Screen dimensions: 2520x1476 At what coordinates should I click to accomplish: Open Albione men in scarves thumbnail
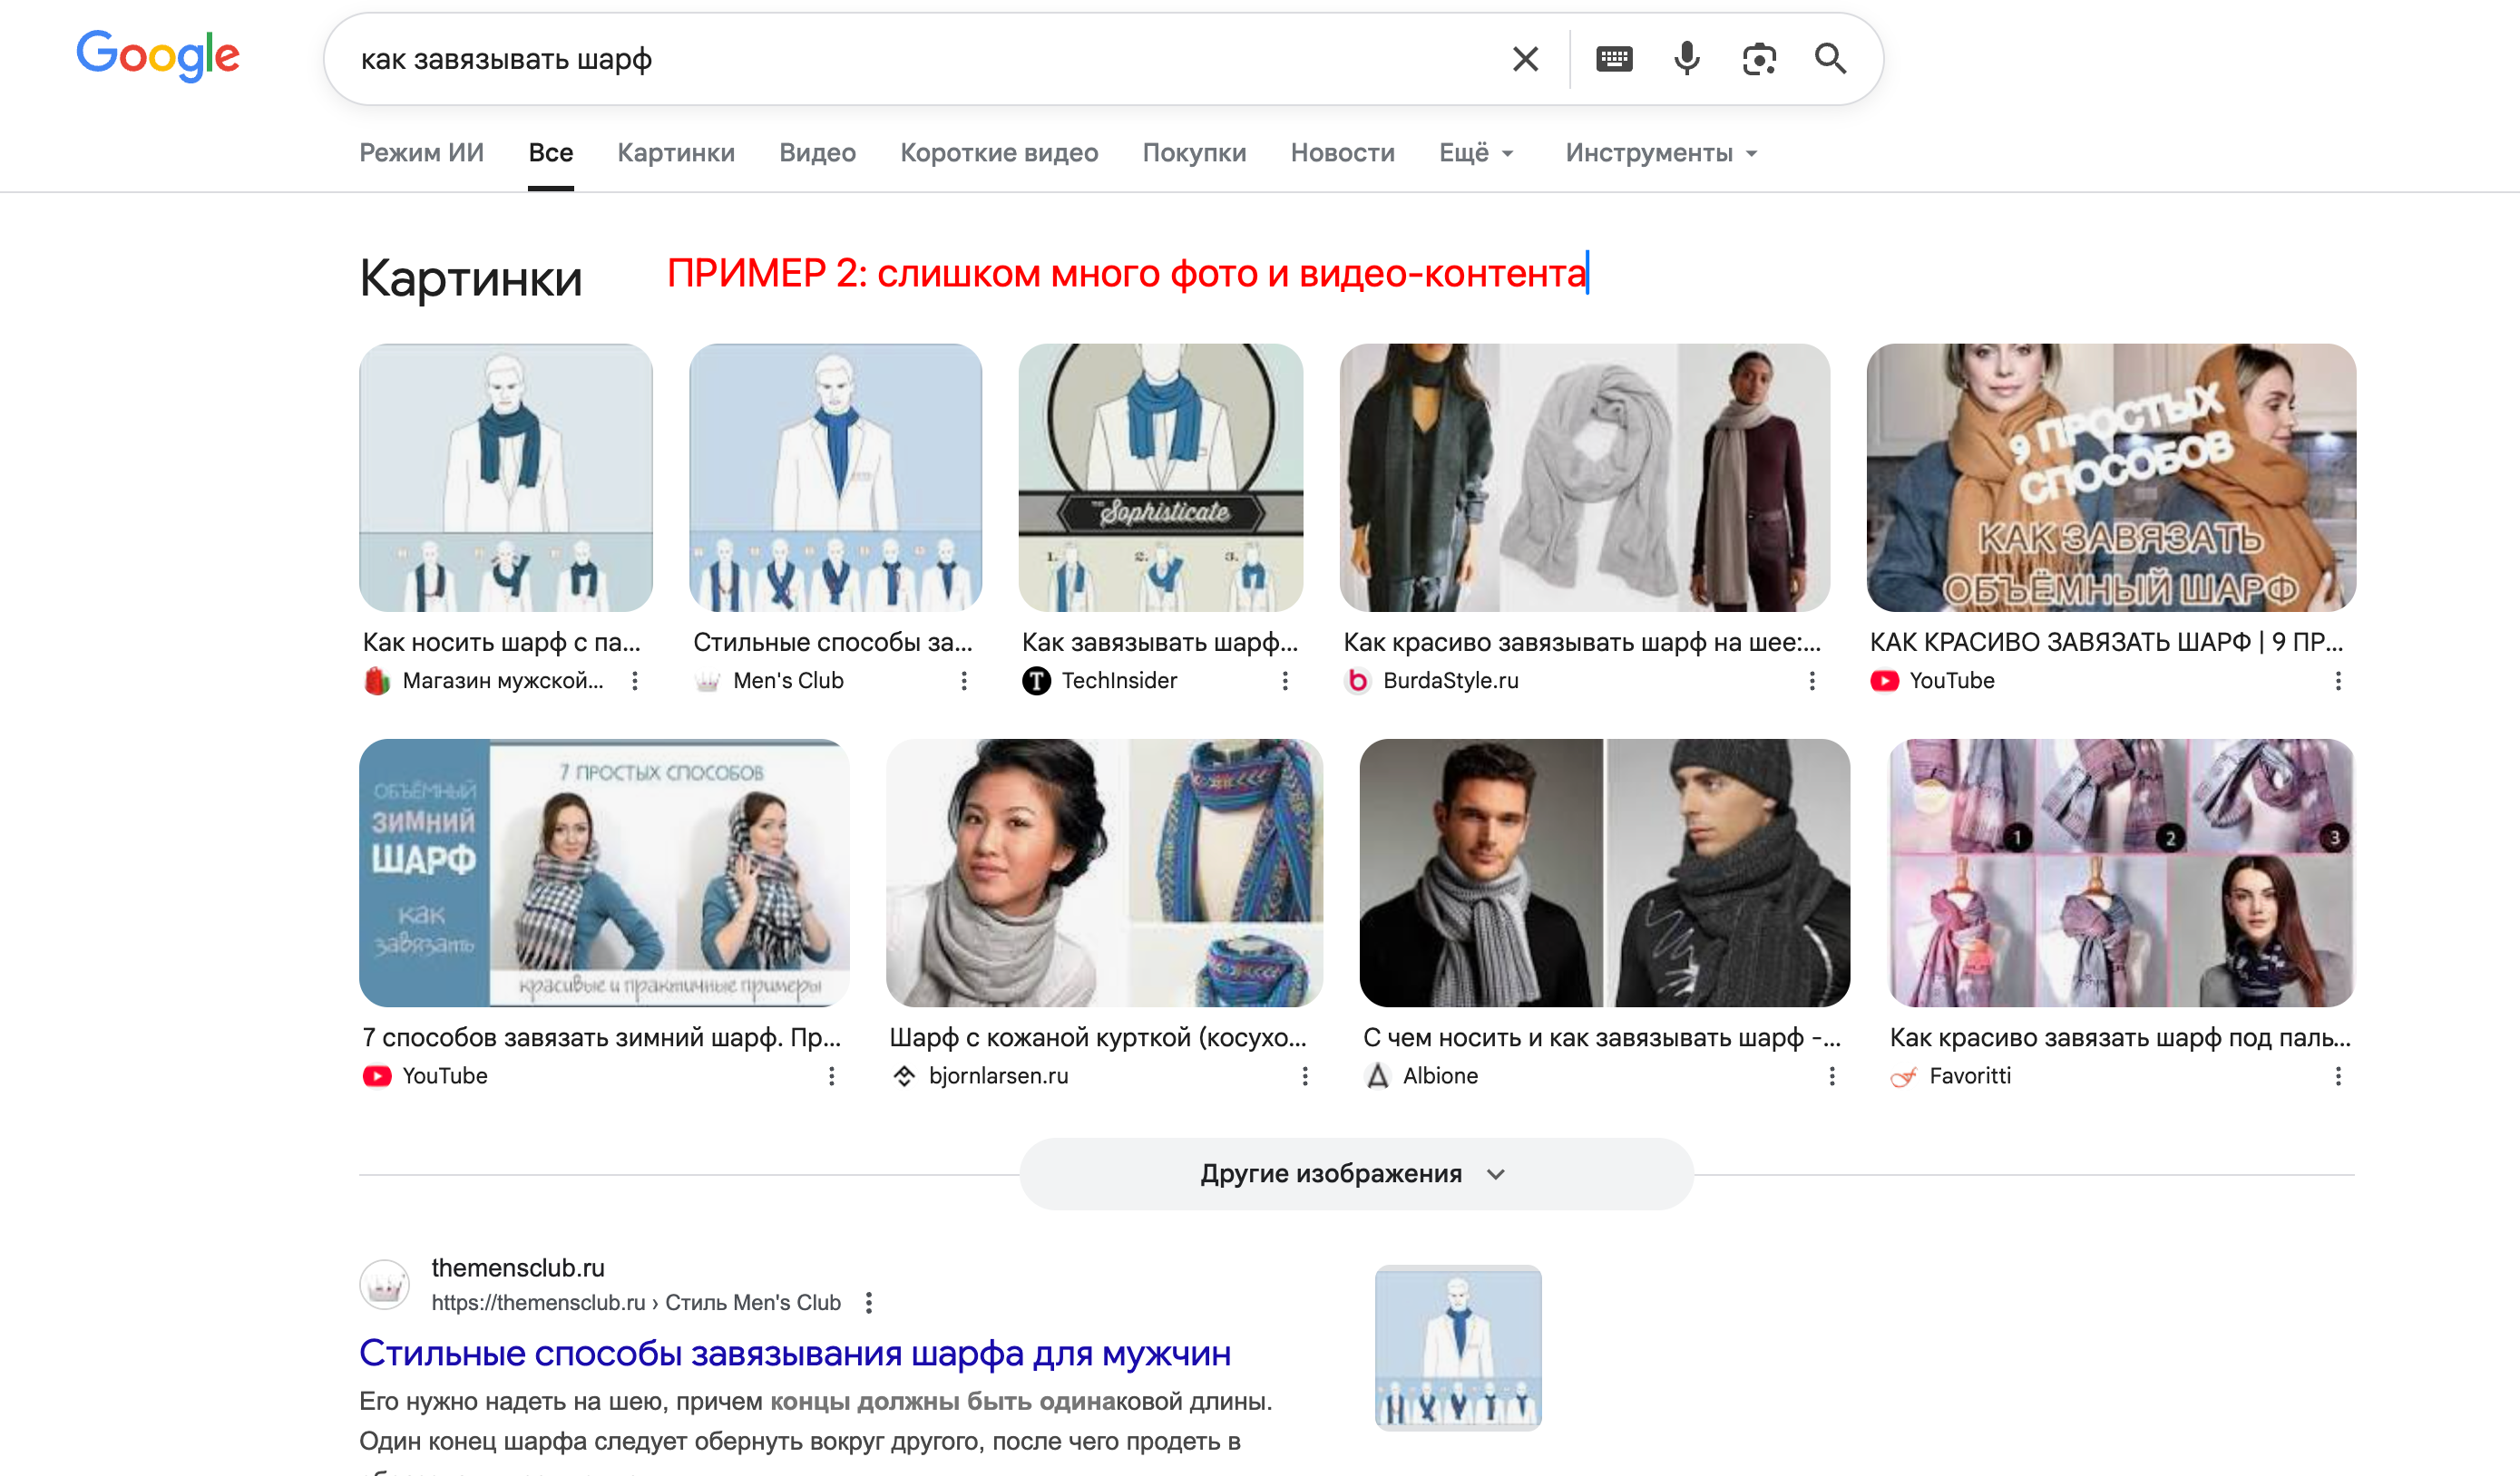1604,872
